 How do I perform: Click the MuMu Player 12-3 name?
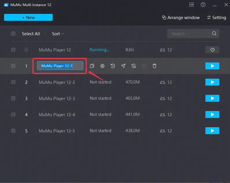(57, 98)
